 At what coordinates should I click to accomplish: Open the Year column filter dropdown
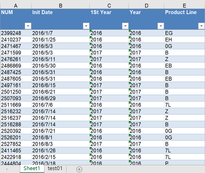point(161,26)
